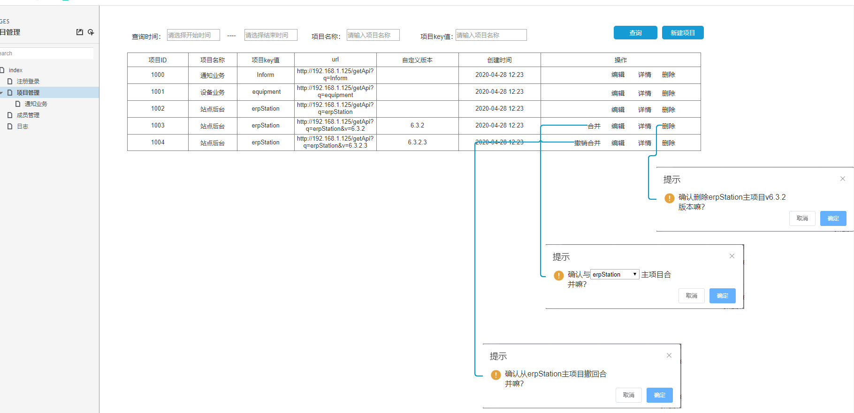854x413 pixels.
Task: Close the undo-merge confirmation dialog
Action: point(669,355)
